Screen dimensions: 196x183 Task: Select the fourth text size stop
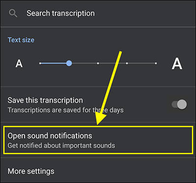coord(127,63)
